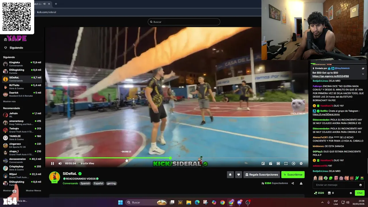This screenshot has width=368, height=207.
Task: Open Twinqtv recommended channel
Action: [x=22, y=130]
